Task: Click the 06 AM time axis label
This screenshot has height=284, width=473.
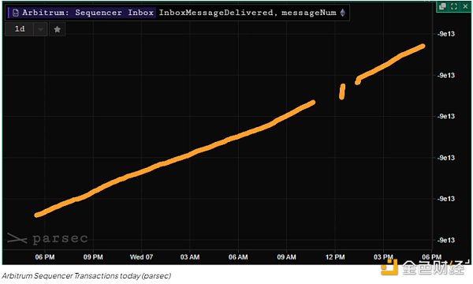Action: tap(238, 257)
